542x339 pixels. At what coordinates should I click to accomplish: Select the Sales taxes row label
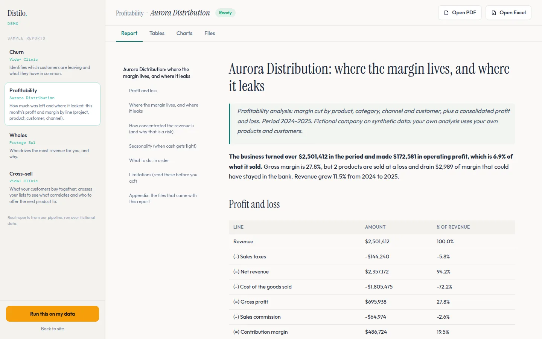[250, 257]
